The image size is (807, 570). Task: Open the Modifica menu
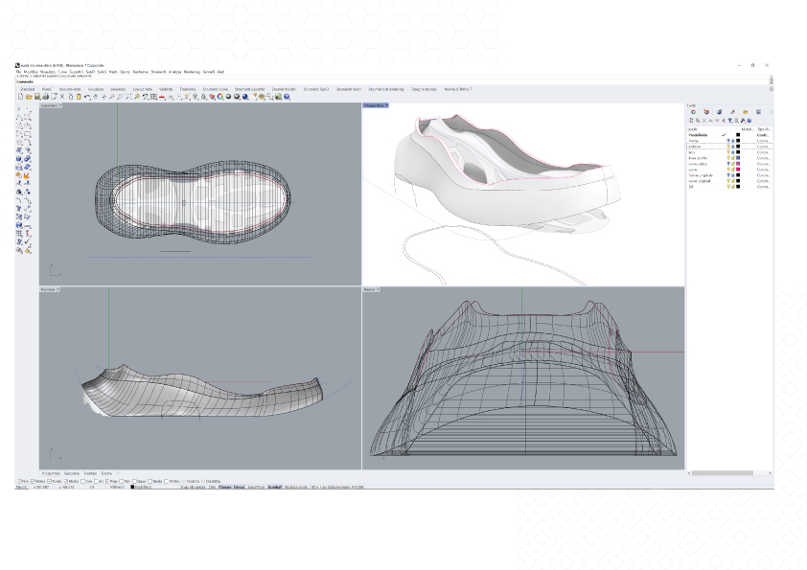[x=31, y=72]
